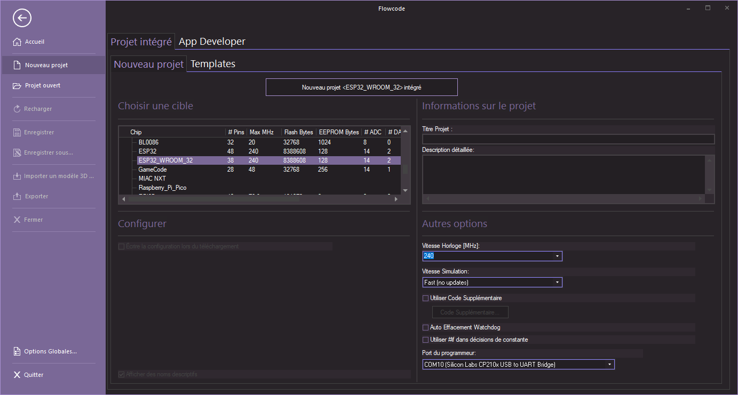
Task: Click the Vitesse Horloge 240 value field
Action: 488,256
